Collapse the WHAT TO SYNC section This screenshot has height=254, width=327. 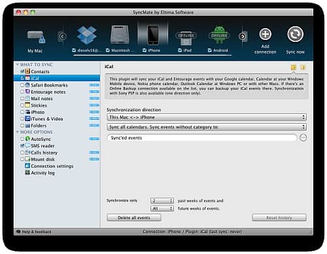17,65
